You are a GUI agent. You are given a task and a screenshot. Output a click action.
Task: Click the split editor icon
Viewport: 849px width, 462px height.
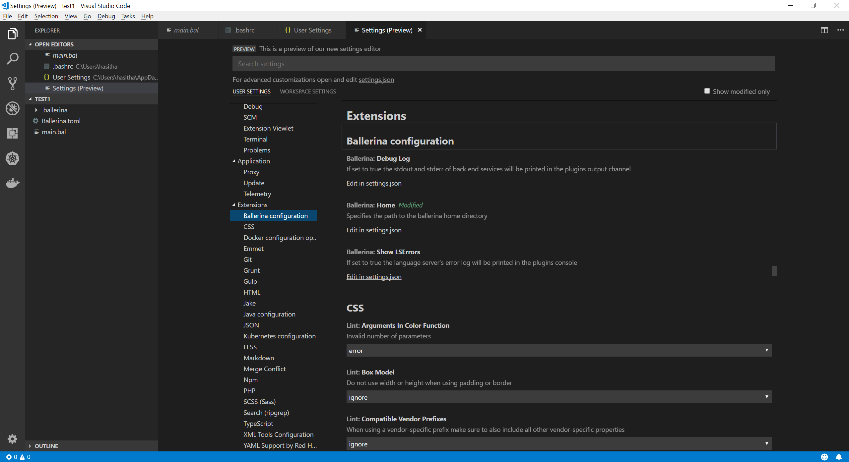(x=824, y=30)
